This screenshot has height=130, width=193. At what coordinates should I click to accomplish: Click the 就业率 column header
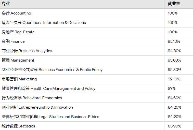[174, 4]
